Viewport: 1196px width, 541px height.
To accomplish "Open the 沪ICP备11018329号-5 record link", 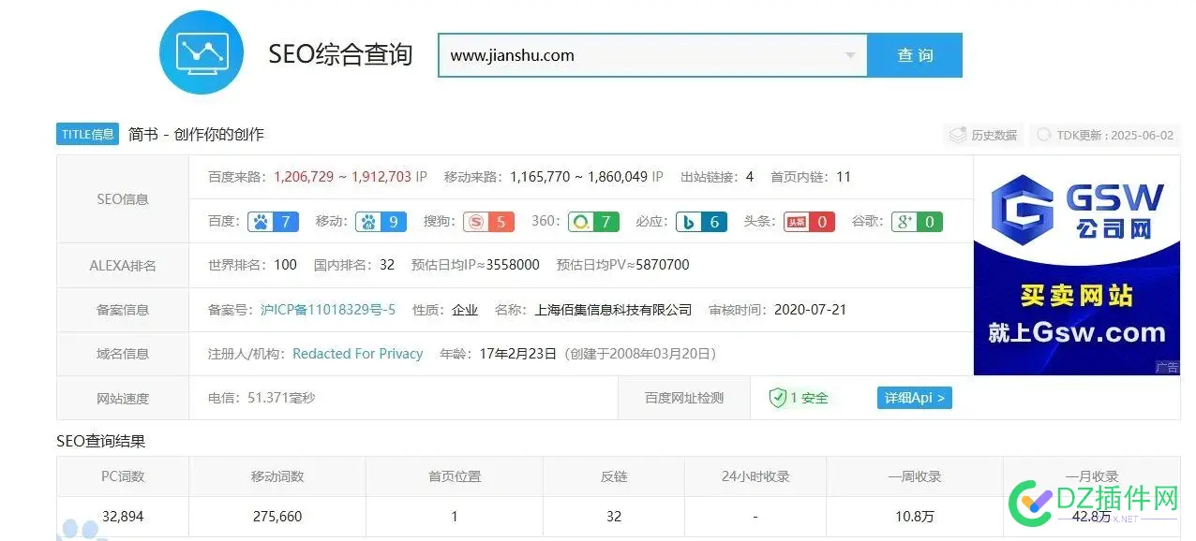I will pyautogui.click(x=327, y=309).
